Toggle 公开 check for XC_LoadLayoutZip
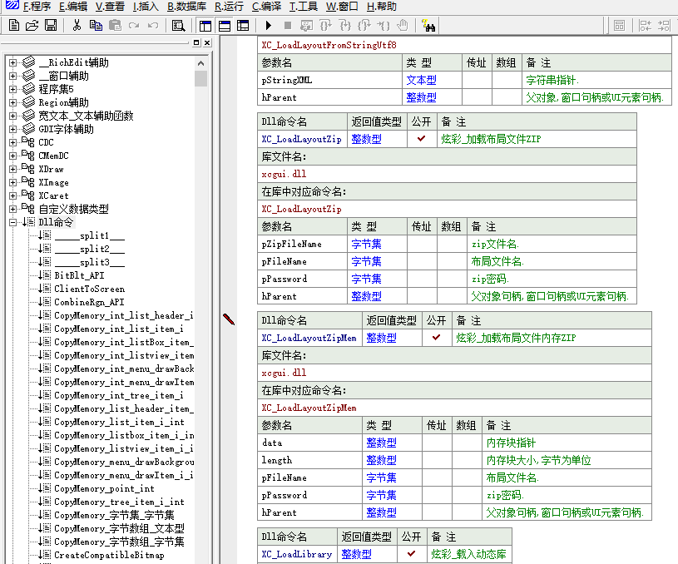 [x=422, y=139]
